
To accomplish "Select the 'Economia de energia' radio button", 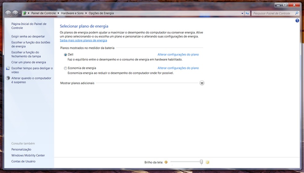I will click(65, 68).
